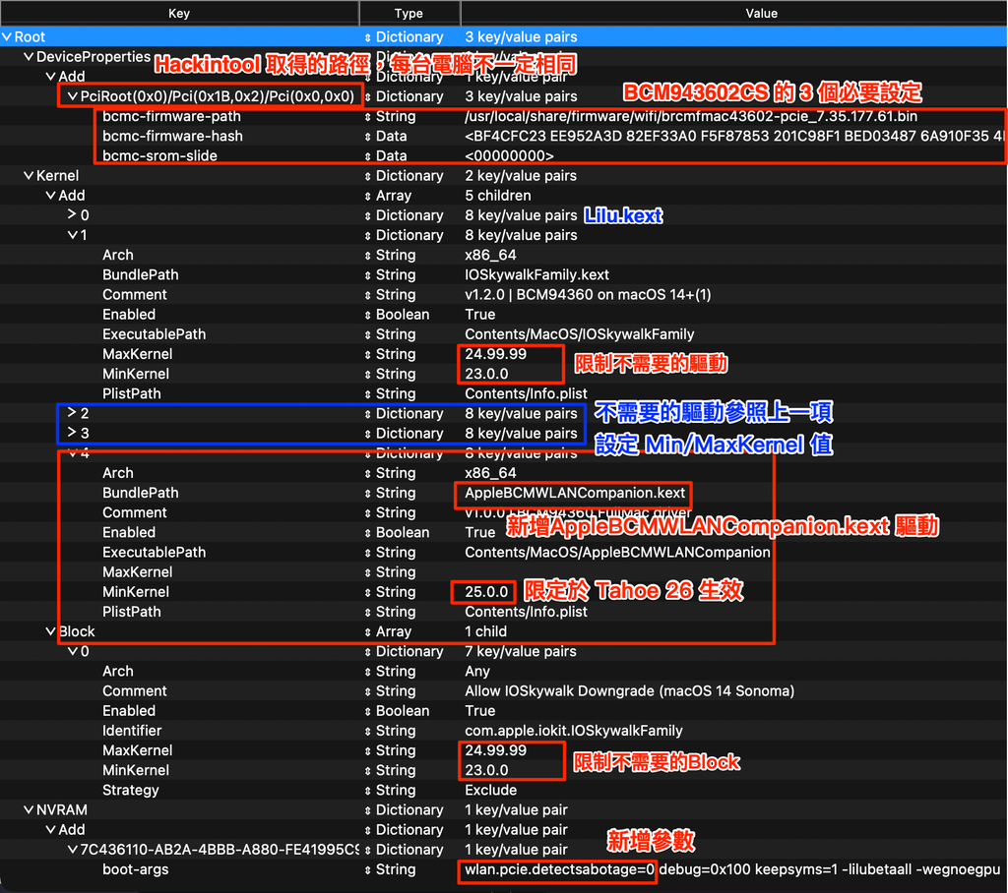Collapse Block item 0 with 7 key/value pairs

72,651
